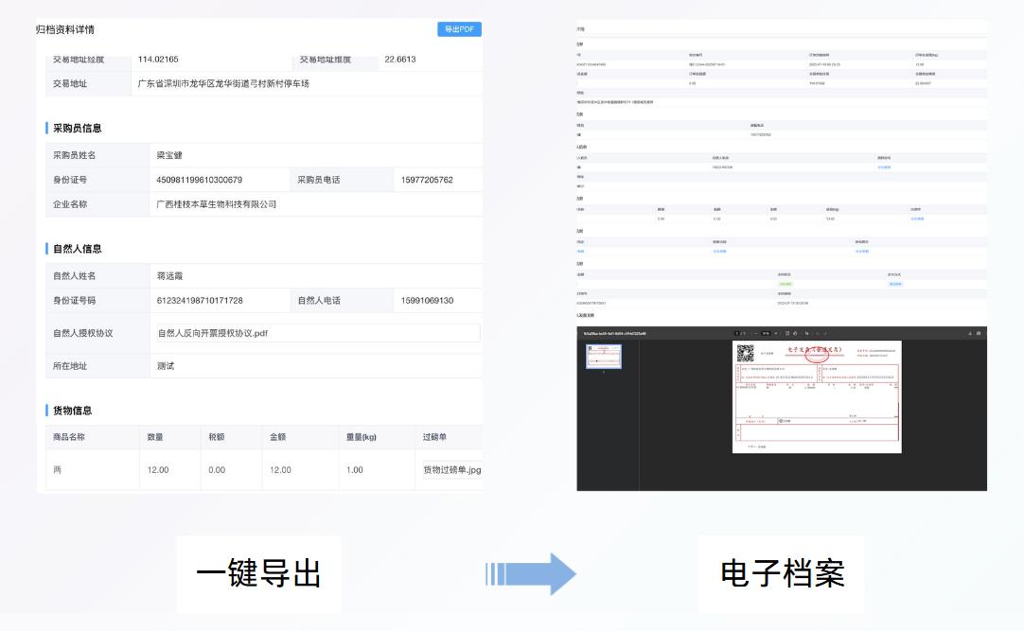This screenshot has width=1024, height=631.
Task: Click company name 广西桂枝本草生物科技有限公司
Action: 216,204
